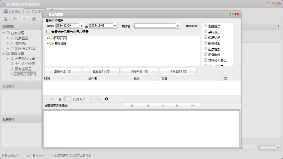Open the end date dropdown

coord(115,26)
